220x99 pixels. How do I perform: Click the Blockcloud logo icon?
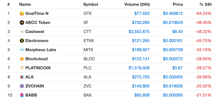click(22, 59)
